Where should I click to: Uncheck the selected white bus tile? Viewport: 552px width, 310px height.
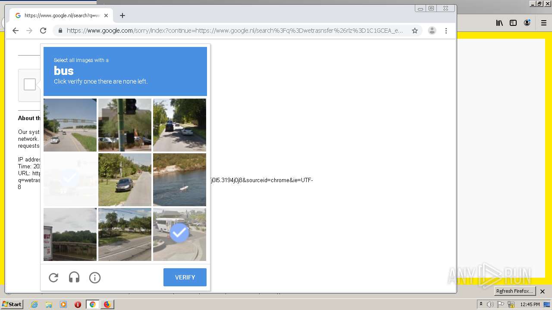click(x=179, y=234)
